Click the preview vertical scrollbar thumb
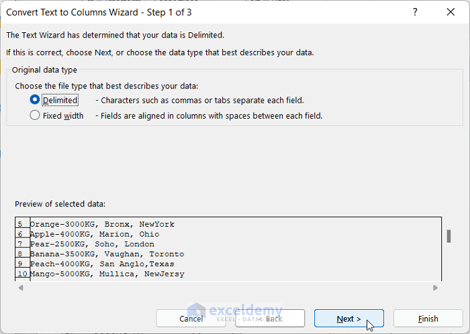The image size is (470, 334). [449, 236]
